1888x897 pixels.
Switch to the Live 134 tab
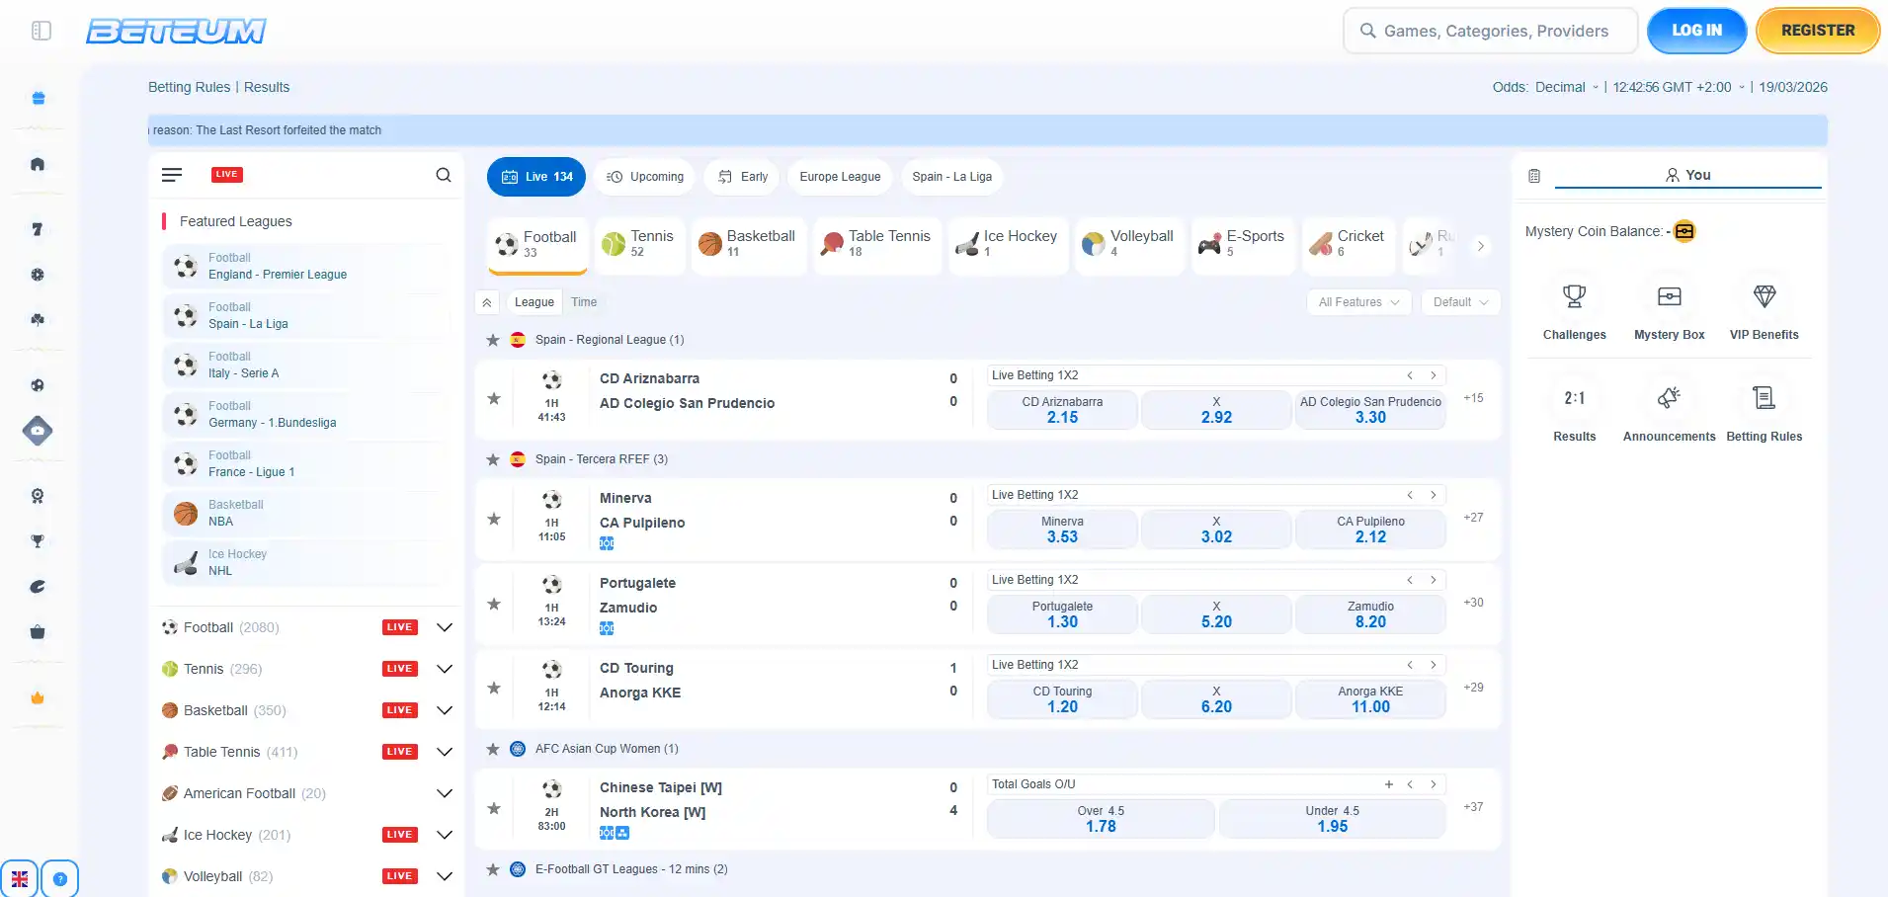tap(536, 177)
